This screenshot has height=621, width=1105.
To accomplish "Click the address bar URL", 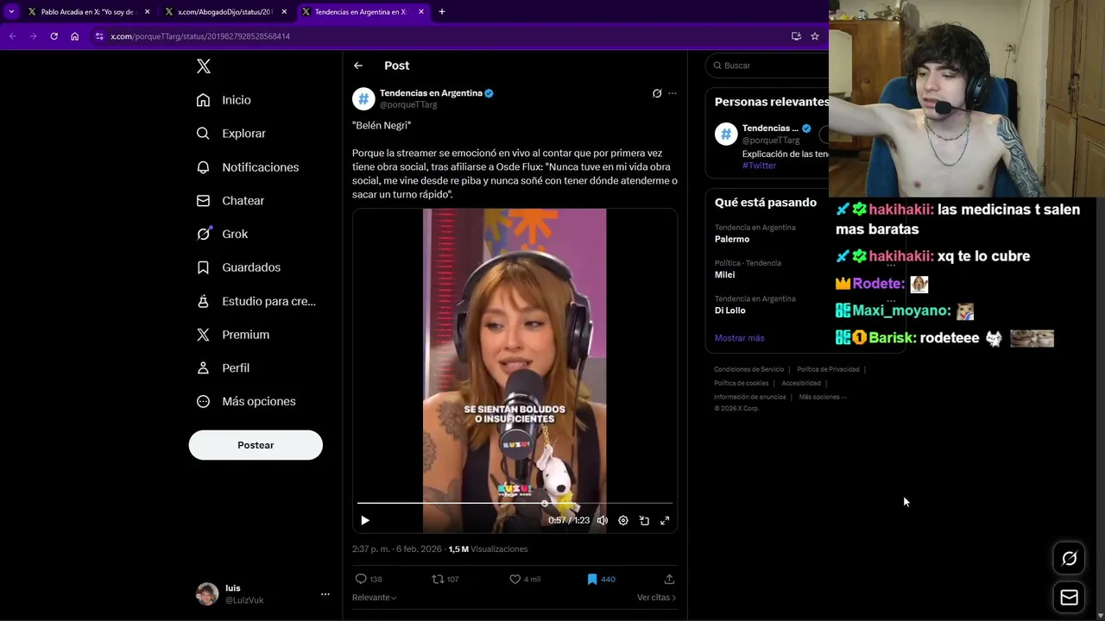I will pos(200,36).
